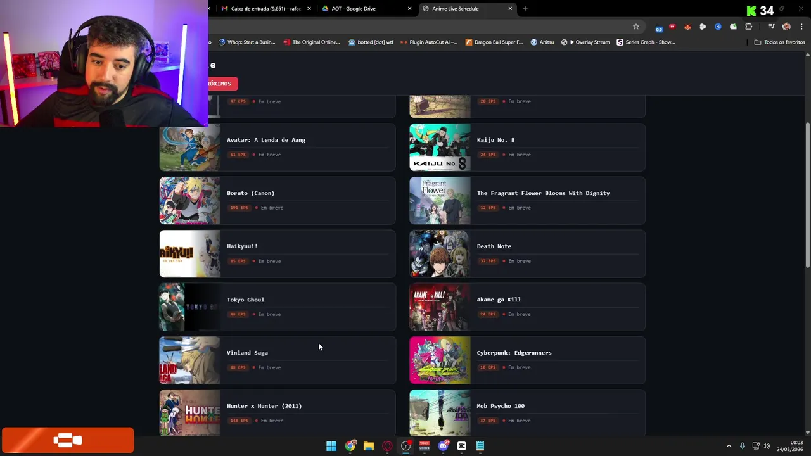Open Chrome from the taskbar
This screenshot has height=456, width=811.
coord(350,446)
